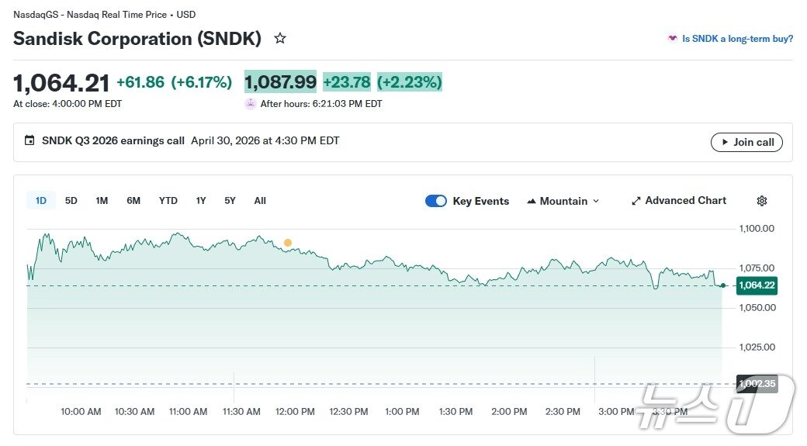
Task: Switch to the 5D range
Action: (71, 201)
